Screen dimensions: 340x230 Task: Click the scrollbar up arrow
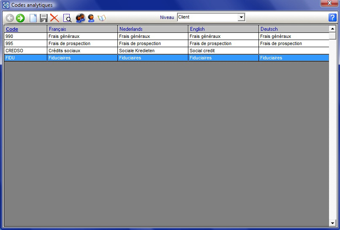pyautogui.click(x=332, y=29)
